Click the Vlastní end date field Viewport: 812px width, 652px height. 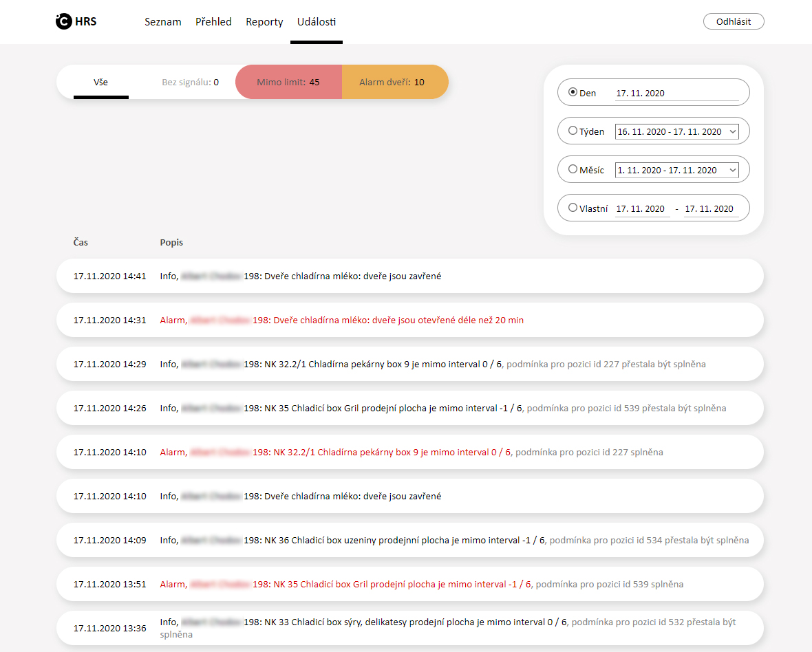[711, 208]
